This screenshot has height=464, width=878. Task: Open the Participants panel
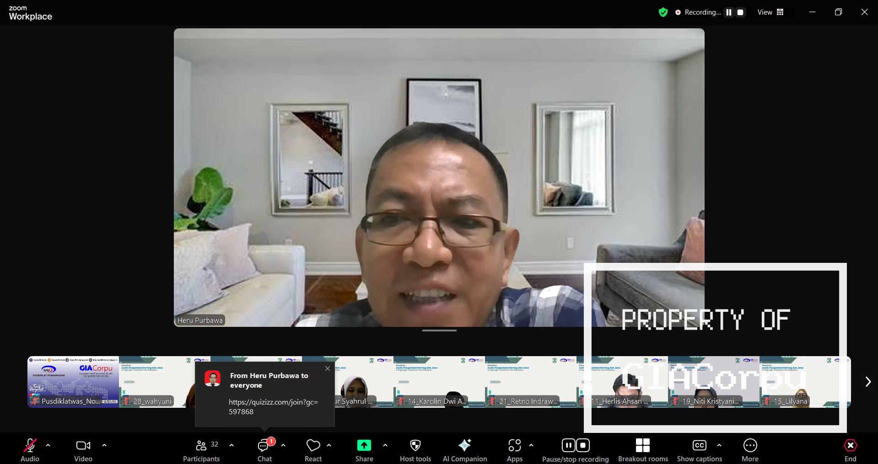(201, 450)
